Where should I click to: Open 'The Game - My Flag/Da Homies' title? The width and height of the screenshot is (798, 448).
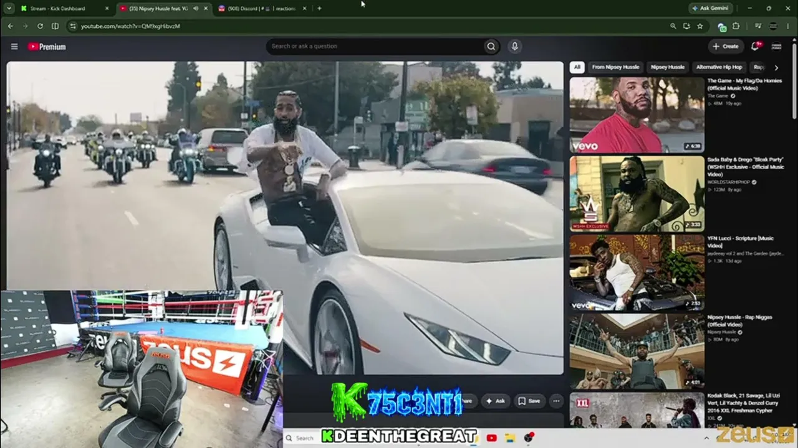coord(744,85)
